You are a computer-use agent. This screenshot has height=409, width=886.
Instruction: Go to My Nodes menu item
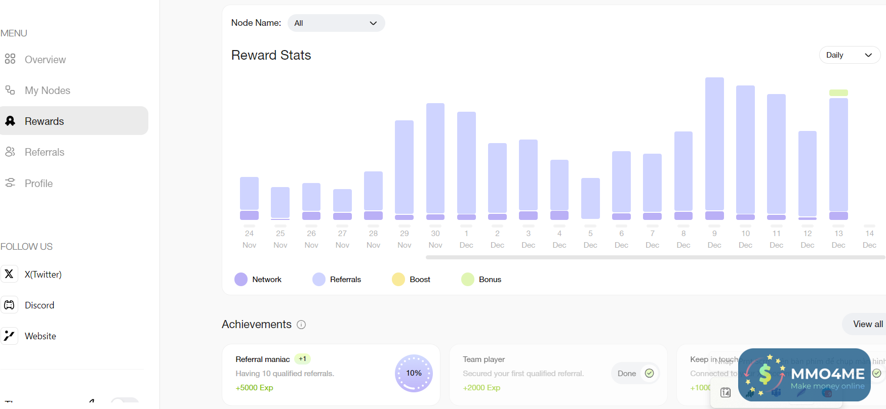click(x=48, y=90)
